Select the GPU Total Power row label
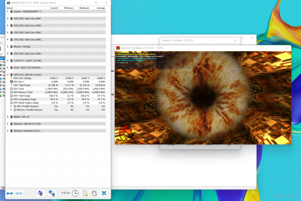The width and height of the screenshot is (301, 201). pos(22,85)
